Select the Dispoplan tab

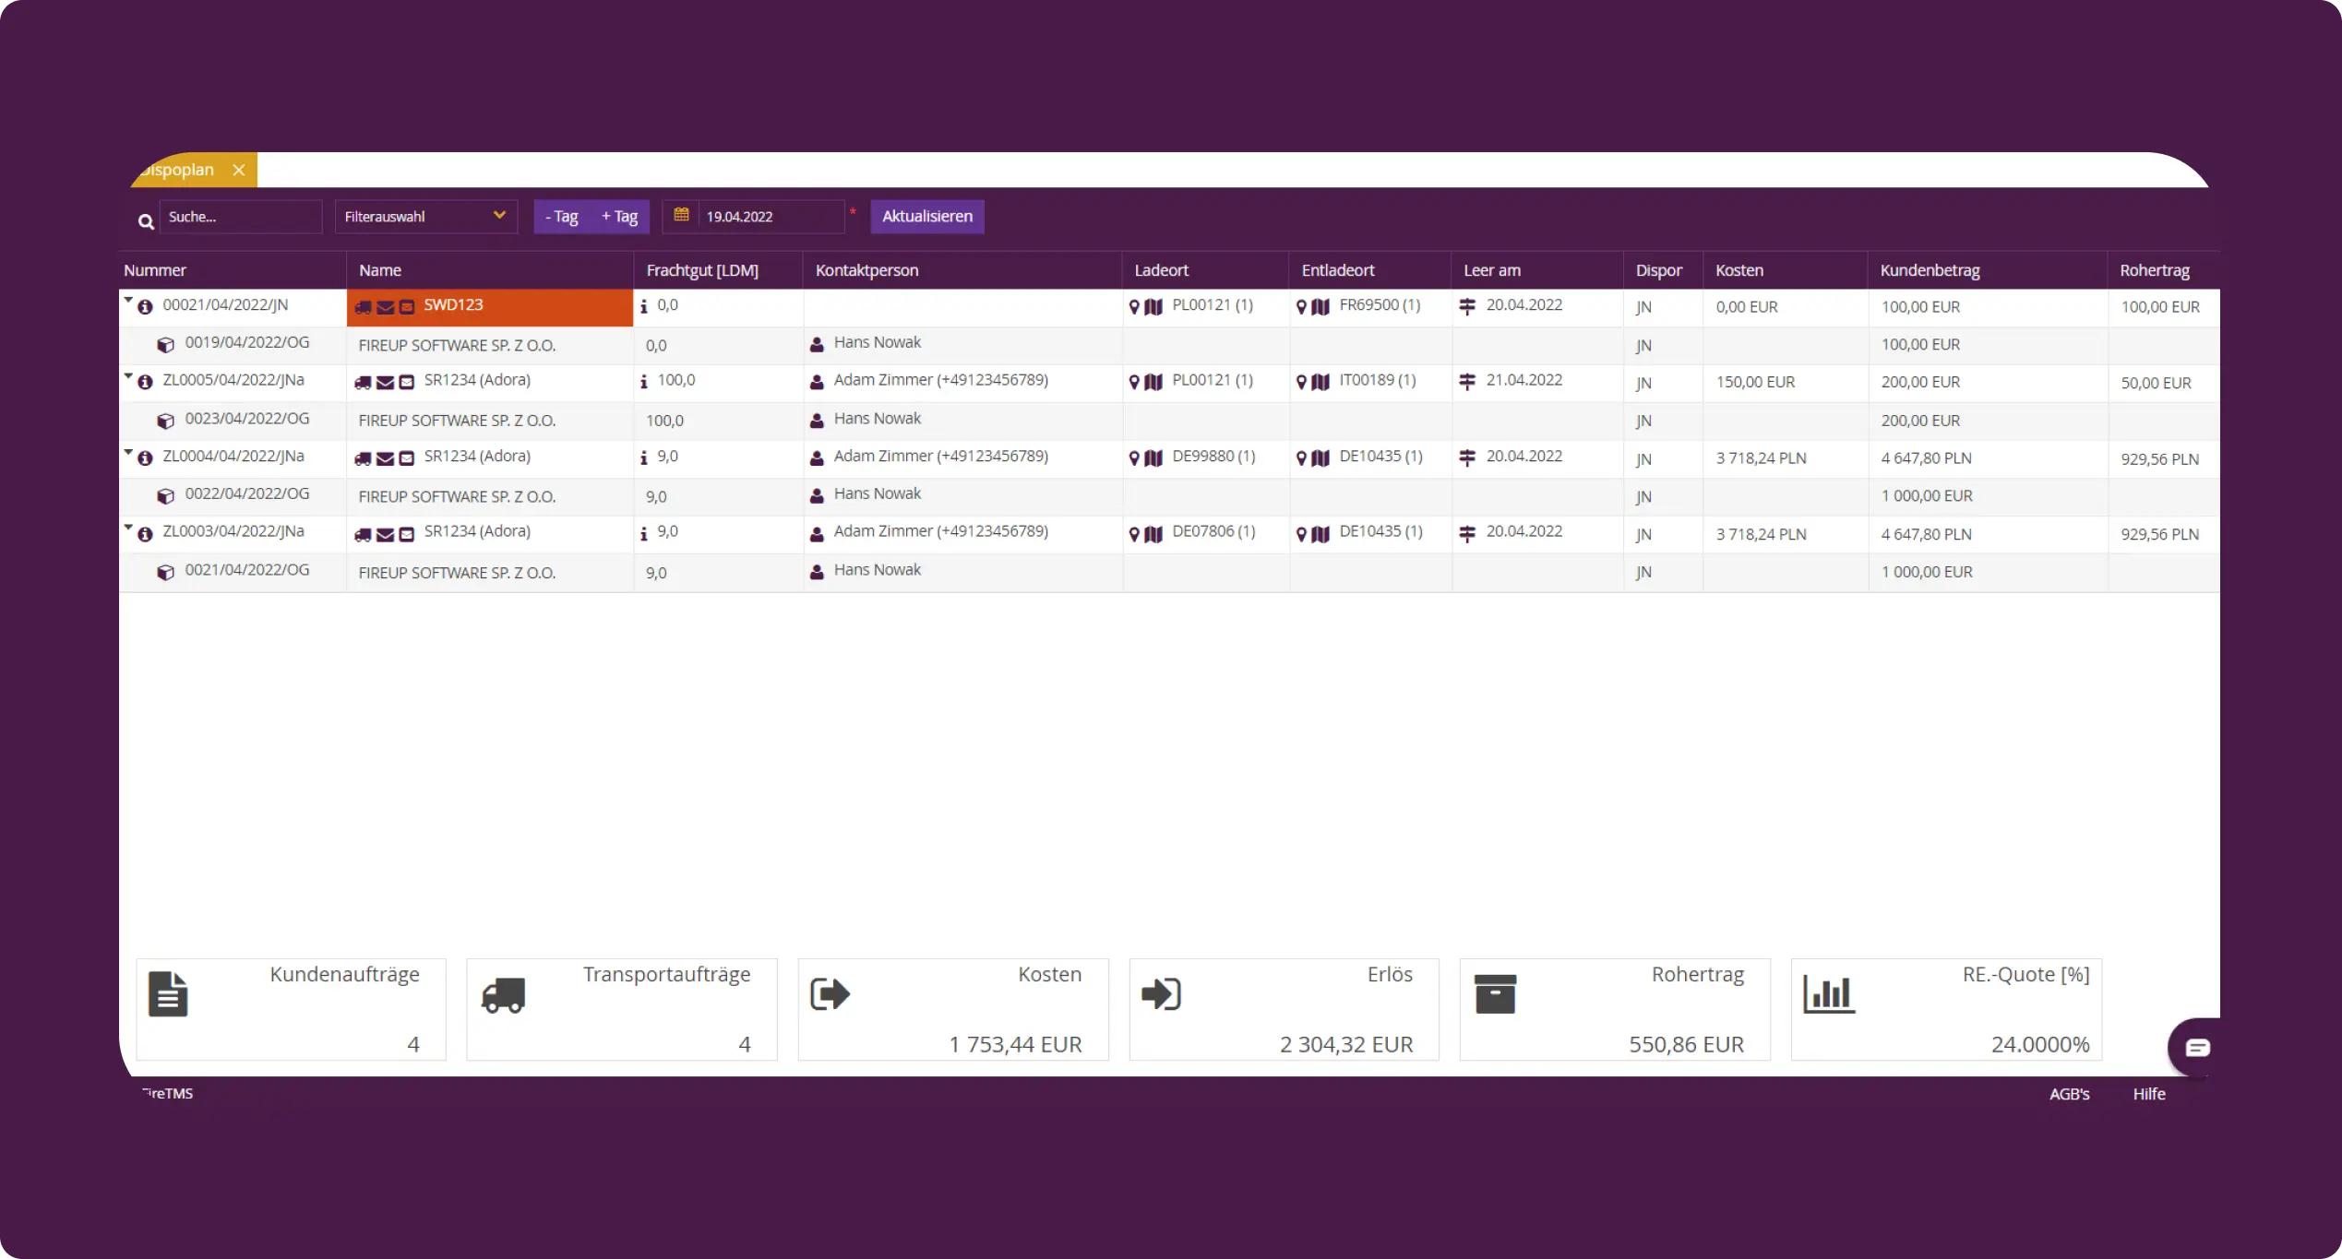180,170
